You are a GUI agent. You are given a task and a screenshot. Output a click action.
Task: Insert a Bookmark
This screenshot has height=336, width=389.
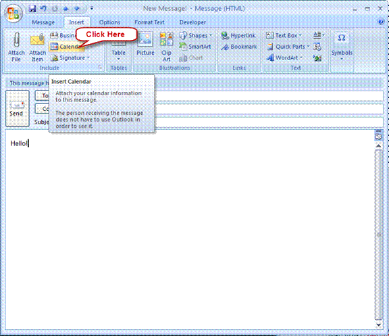click(x=239, y=47)
